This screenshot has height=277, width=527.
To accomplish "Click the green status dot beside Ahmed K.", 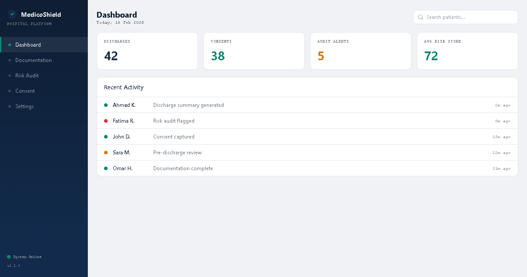I will pyautogui.click(x=106, y=105).
